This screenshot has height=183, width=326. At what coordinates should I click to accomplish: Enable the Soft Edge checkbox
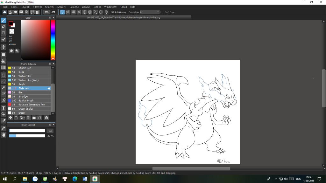(163, 12)
